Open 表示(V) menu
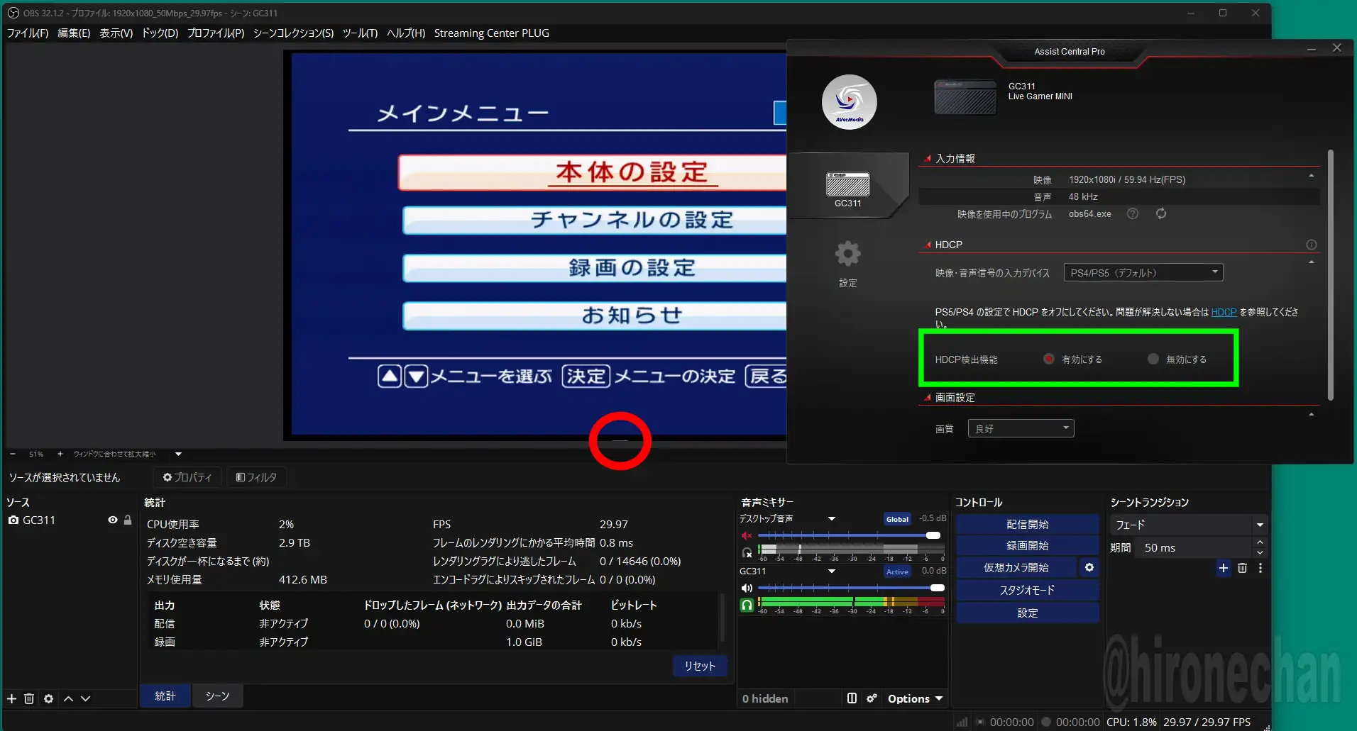 (116, 33)
